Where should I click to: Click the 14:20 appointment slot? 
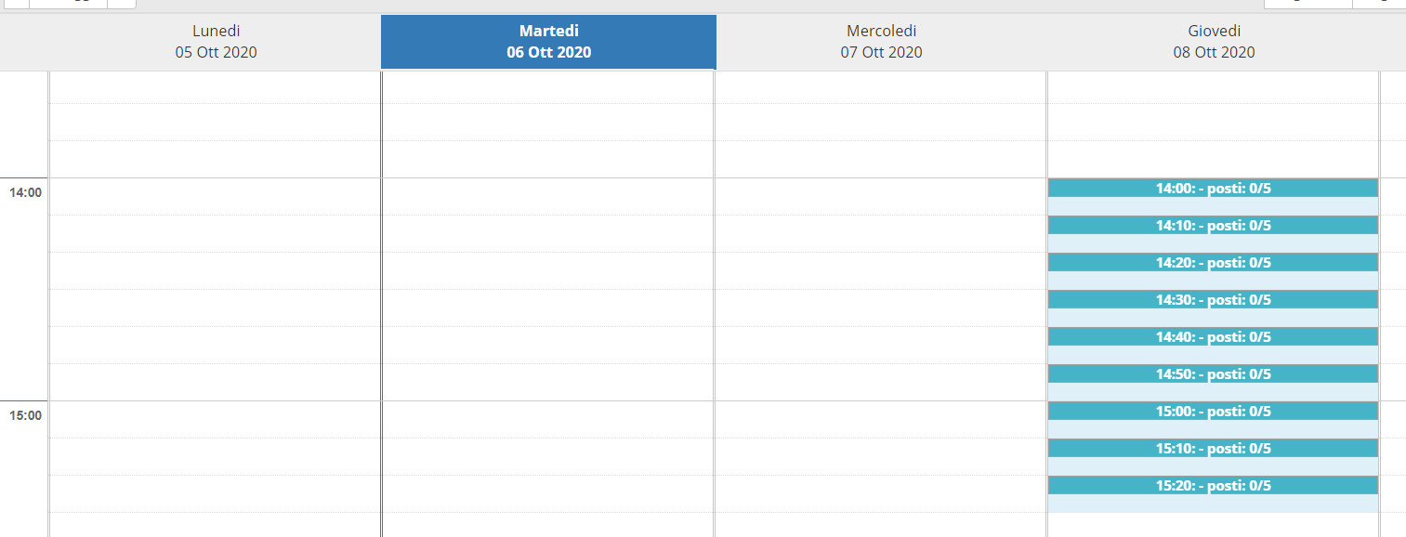pos(1213,262)
